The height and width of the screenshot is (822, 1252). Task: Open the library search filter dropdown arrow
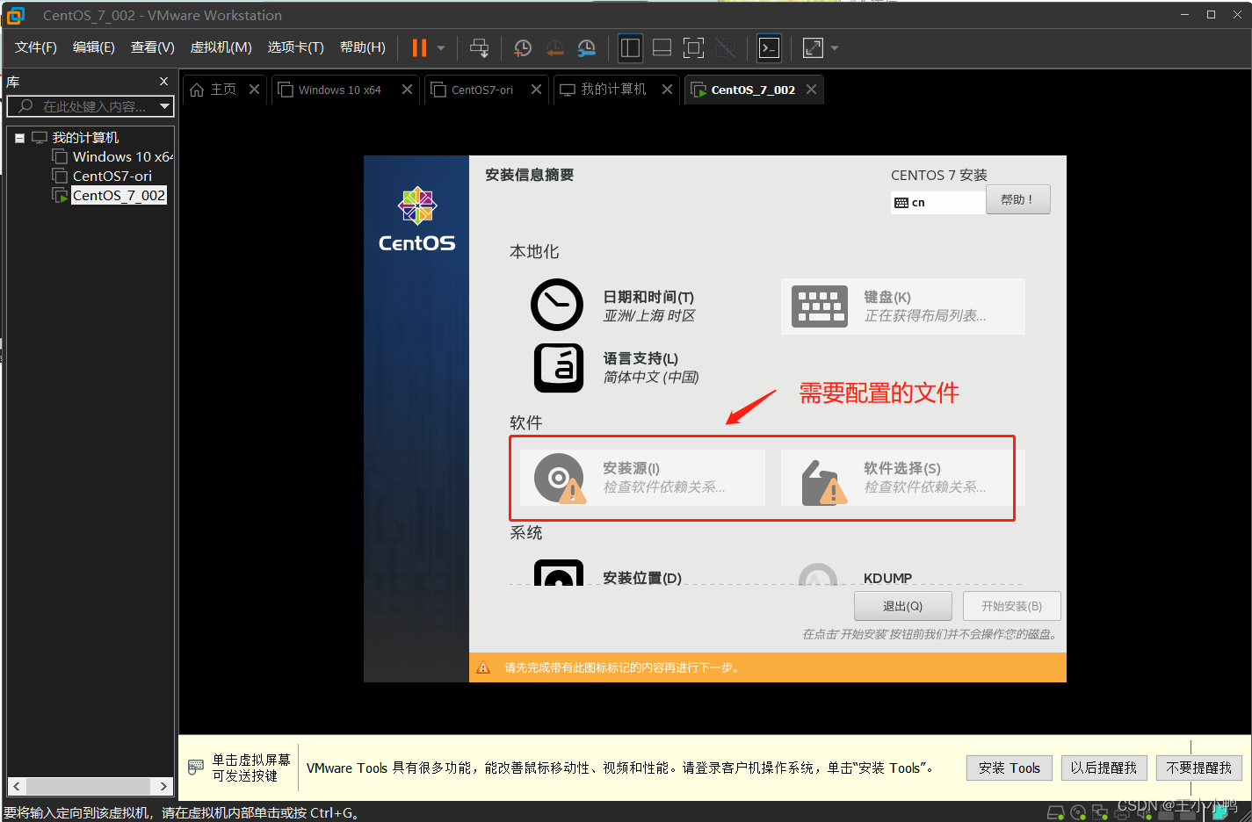(x=164, y=106)
